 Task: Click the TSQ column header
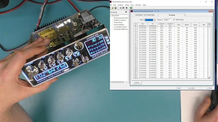[178, 25]
